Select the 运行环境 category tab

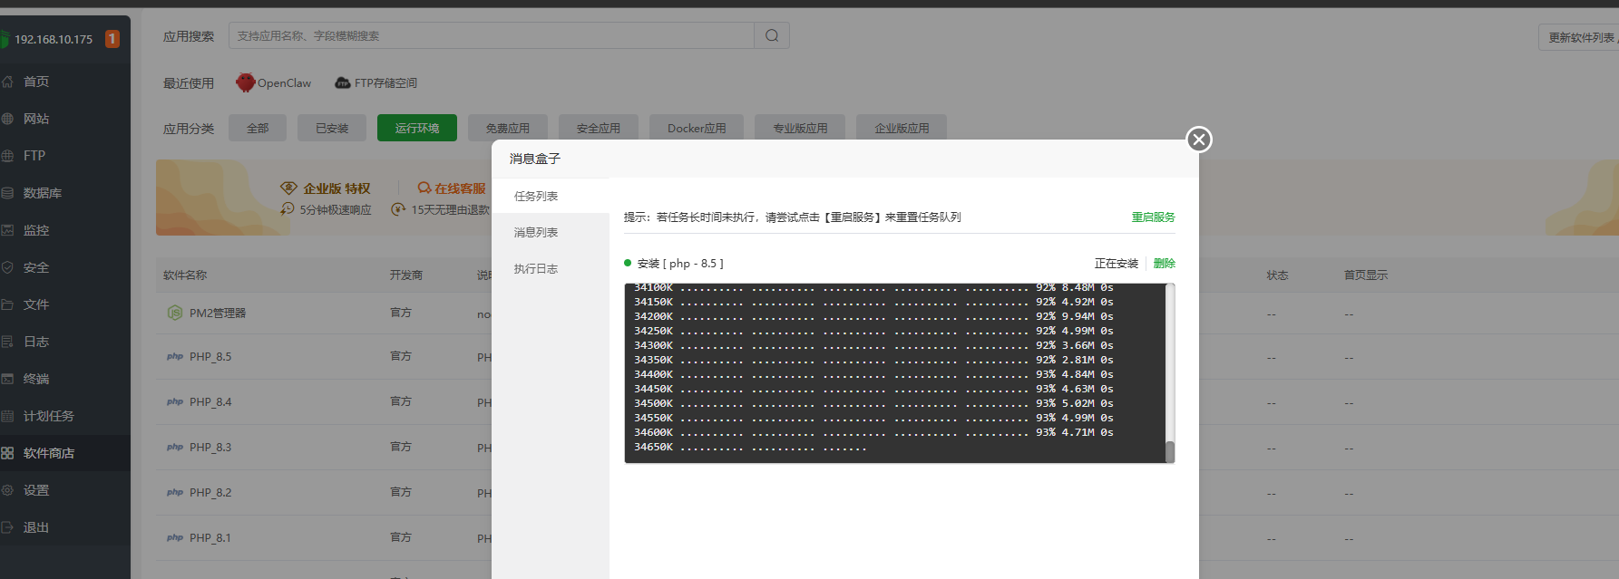417,128
